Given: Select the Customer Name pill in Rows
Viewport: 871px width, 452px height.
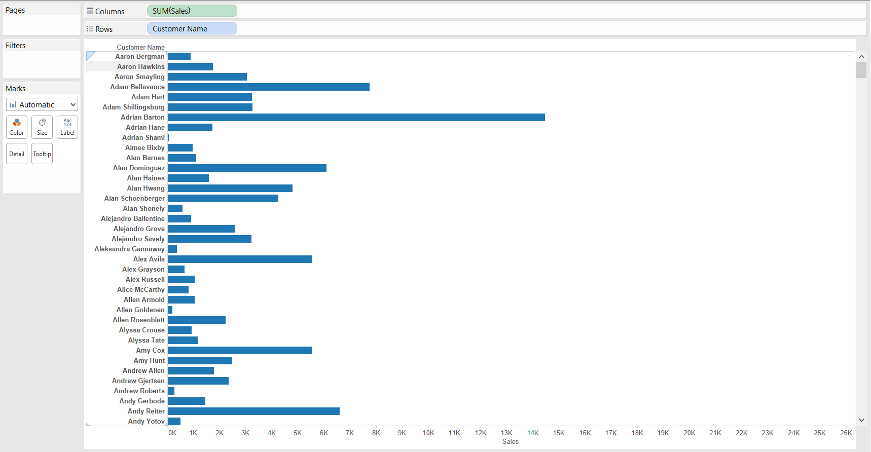Looking at the screenshot, I should pos(192,29).
